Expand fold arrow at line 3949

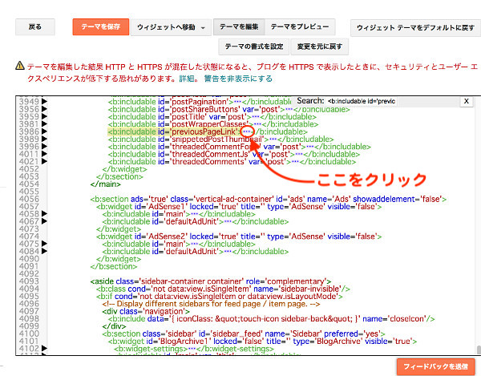click(x=44, y=101)
